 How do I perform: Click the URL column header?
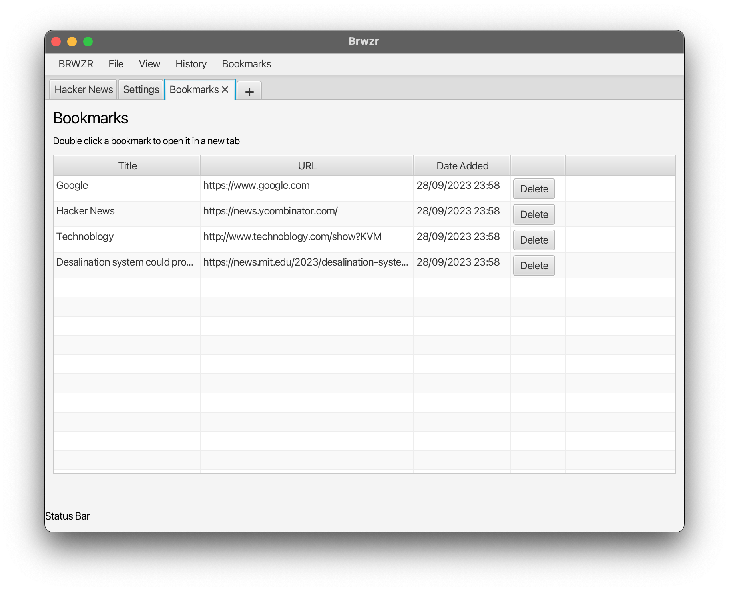click(307, 165)
